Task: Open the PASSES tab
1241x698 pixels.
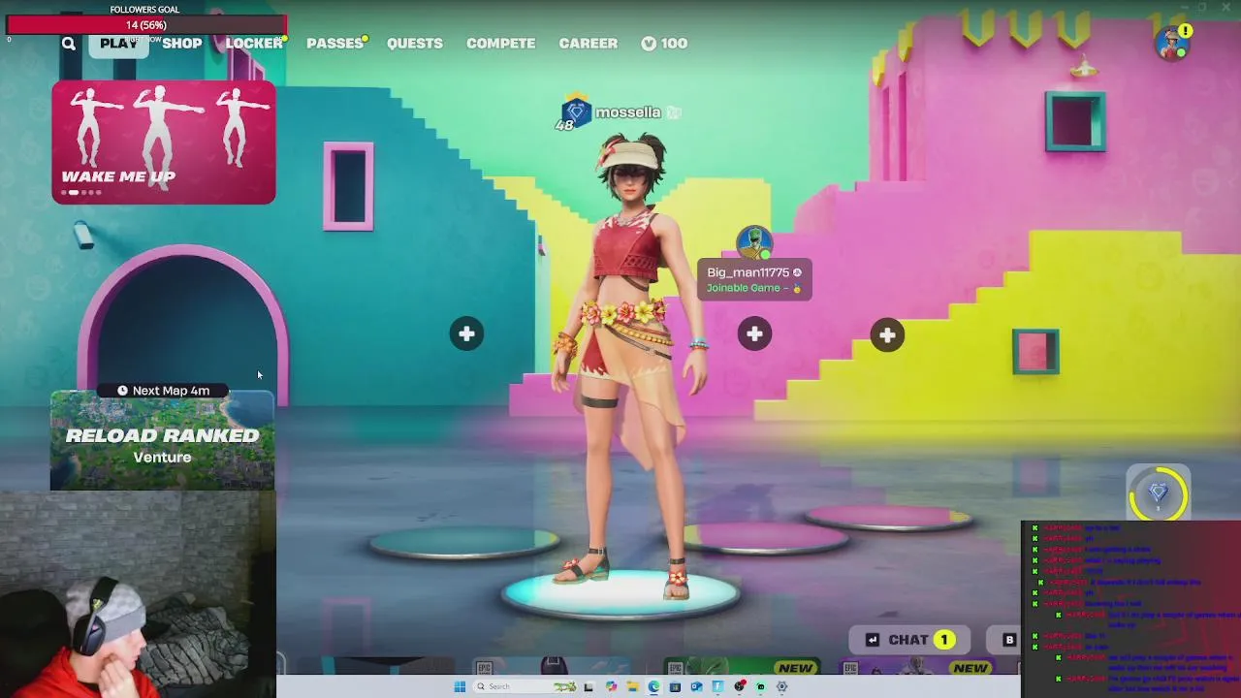Action: 334,44
